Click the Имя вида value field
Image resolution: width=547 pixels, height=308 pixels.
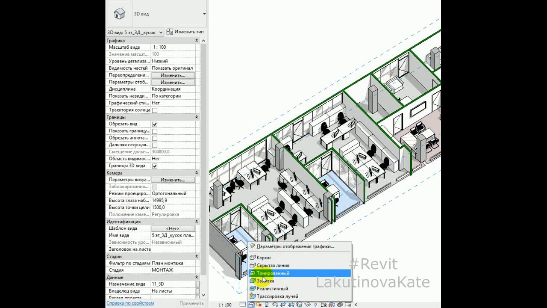click(173, 236)
